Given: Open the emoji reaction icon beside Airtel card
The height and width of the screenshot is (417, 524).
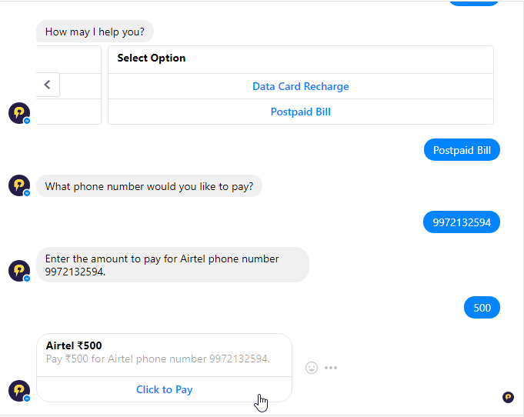Looking at the screenshot, I should (x=312, y=368).
